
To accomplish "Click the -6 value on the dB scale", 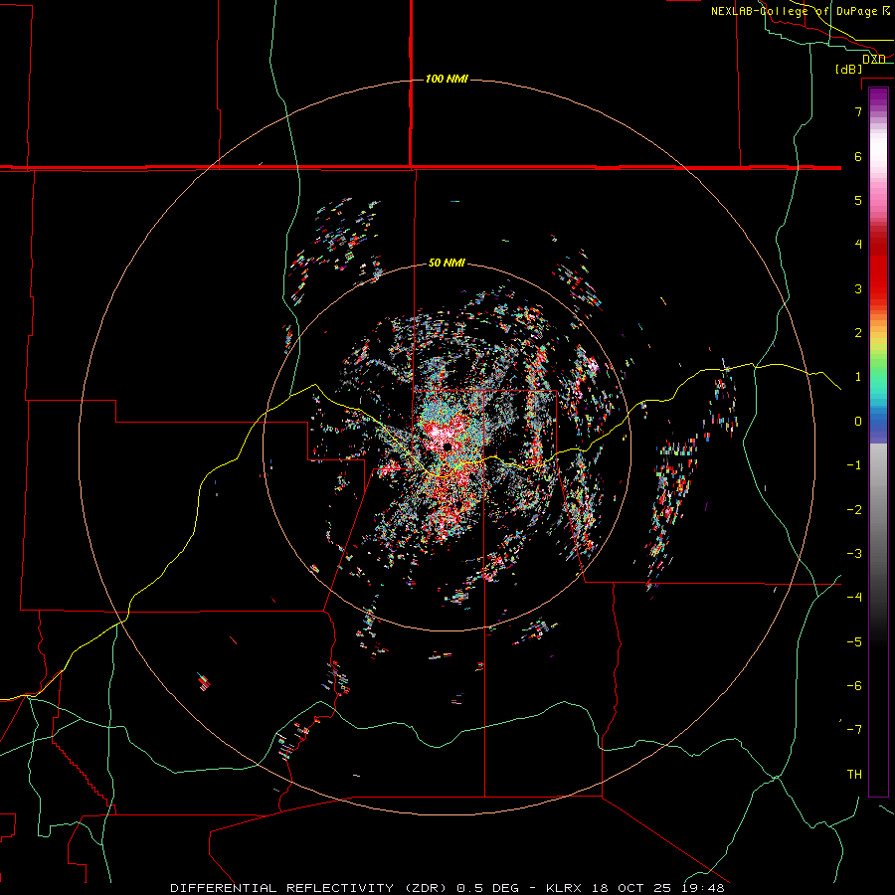I will point(854,686).
